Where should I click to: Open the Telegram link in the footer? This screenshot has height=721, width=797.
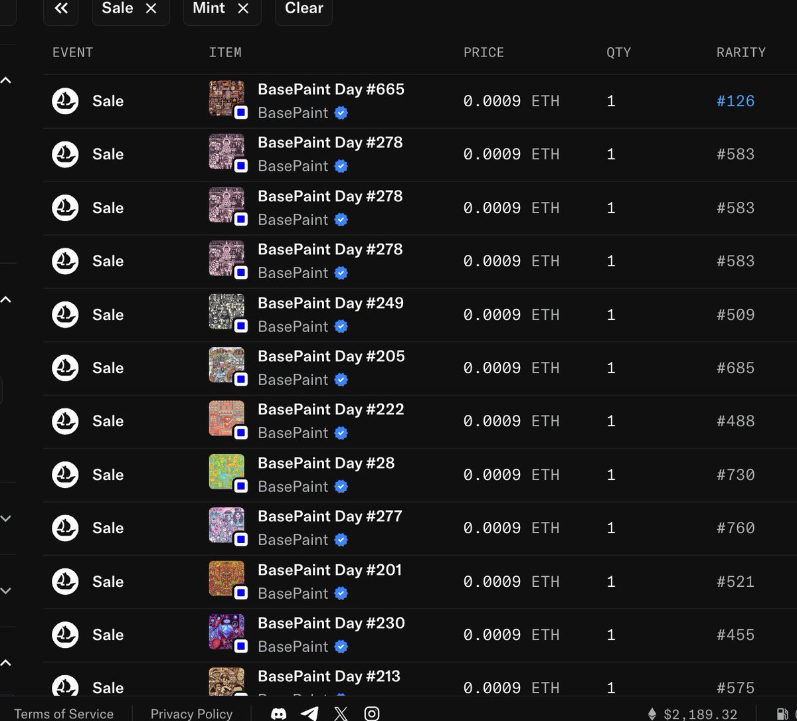pos(310,714)
